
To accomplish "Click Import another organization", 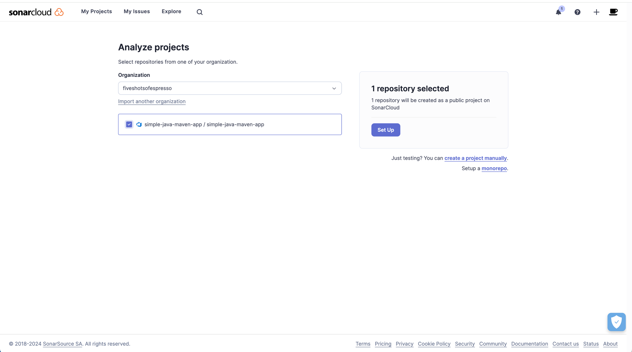I will coord(151,101).
